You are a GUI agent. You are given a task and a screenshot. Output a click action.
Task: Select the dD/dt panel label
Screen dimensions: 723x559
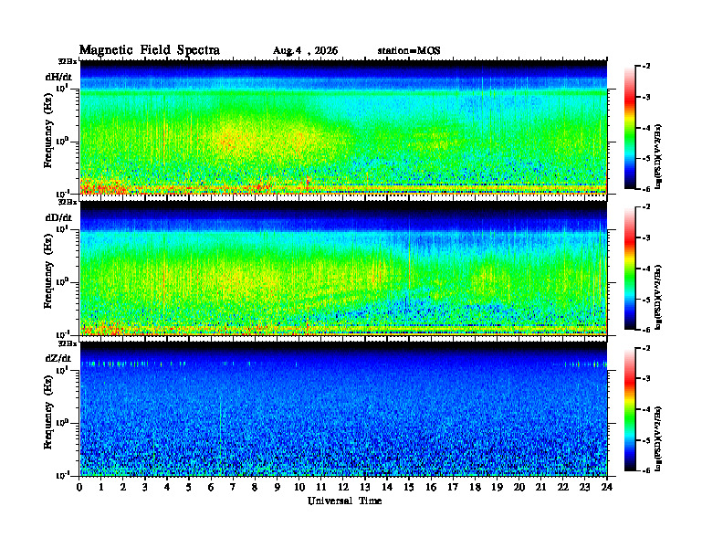pyautogui.click(x=58, y=217)
